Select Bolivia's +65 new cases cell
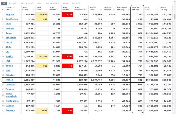This screenshot has width=176, height=114. tap(42, 66)
